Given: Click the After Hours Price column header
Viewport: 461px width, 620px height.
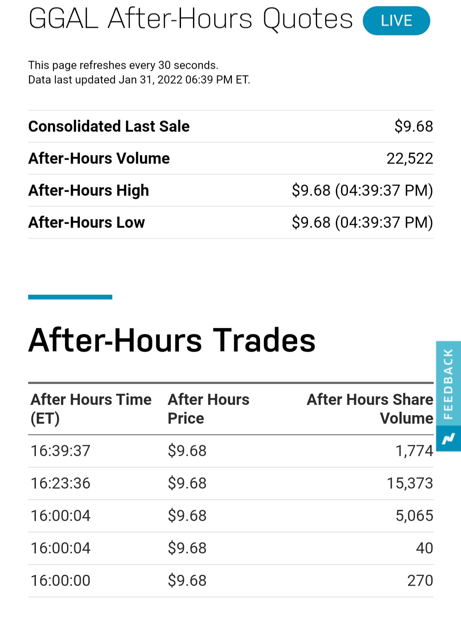Looking at the screenshot, I should coord(208,409).
